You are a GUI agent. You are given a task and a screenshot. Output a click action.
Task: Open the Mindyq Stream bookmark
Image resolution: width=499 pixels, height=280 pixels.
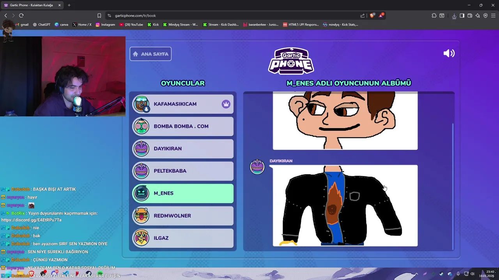tap(180, 24)
